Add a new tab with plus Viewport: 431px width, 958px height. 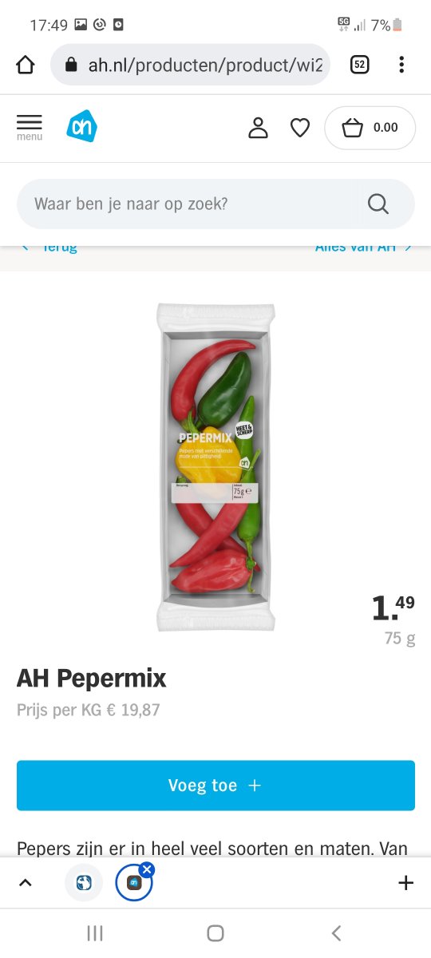coord(405,882)
